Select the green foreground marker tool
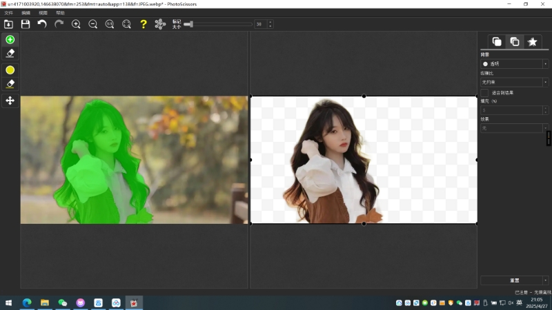Image resolution: width=552 pixels, height=310 pixels. coord(10,40)
